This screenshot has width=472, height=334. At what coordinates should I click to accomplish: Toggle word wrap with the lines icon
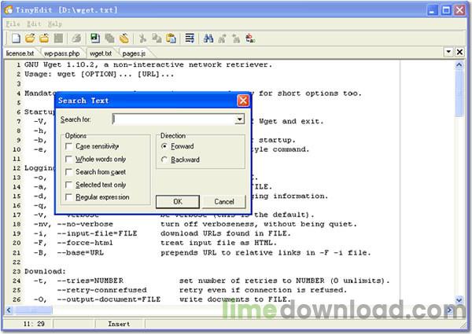(190, 39)
